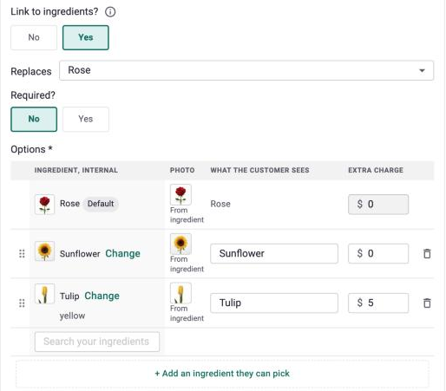Click the Photo column header
Screen dimensions: 446x391
click(182, 170)
